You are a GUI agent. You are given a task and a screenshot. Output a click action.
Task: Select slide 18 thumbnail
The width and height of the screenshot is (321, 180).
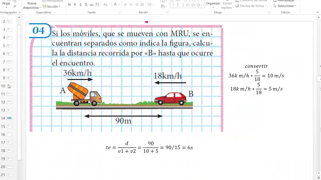click(x=10, y=151)
